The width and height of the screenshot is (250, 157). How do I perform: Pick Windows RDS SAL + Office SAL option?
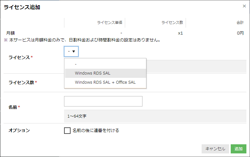[105, 82]
